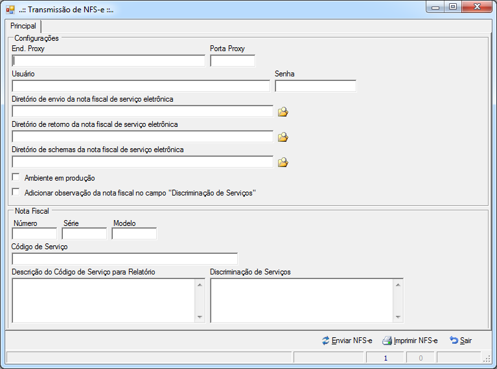Click Discriminação de Serviços text area
497x369 pixels.
tap(307, 300)
